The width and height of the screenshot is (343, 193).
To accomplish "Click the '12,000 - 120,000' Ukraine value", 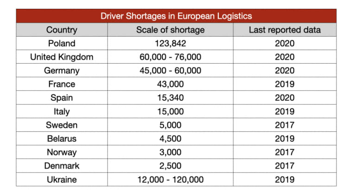I will point(170,180).
